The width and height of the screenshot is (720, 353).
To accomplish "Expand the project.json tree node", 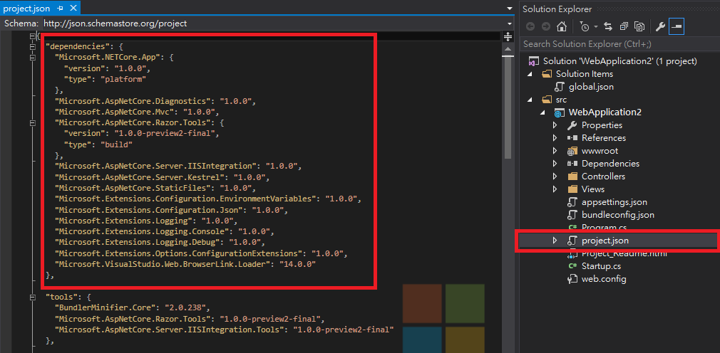I will click(555, 241).
